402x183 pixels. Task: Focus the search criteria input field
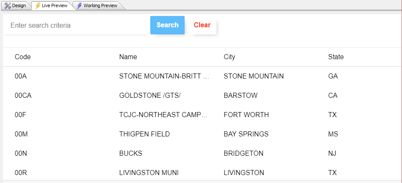click(x=76, y=25)
